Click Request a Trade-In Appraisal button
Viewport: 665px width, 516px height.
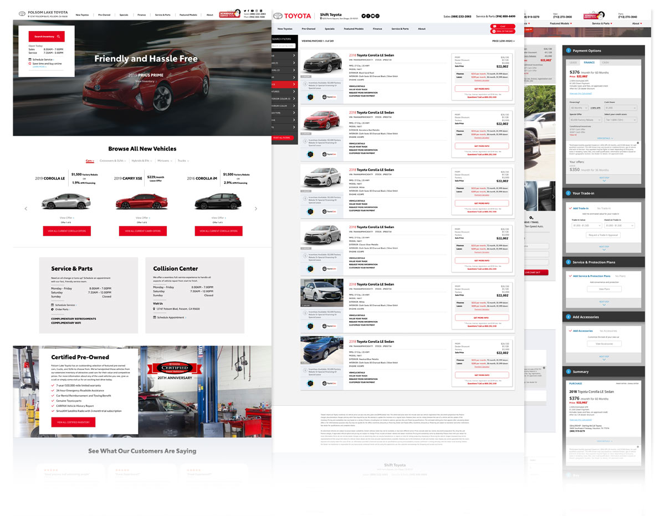603,235
